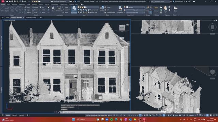
Task: Open the layer list dropdown
Action: click(x=89, y=7)
